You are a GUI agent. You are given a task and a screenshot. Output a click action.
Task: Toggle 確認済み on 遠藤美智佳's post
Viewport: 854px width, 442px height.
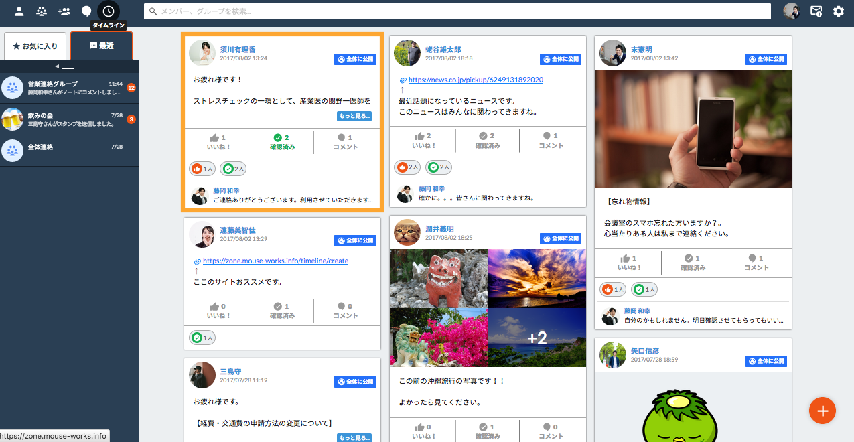click(282, 311)
